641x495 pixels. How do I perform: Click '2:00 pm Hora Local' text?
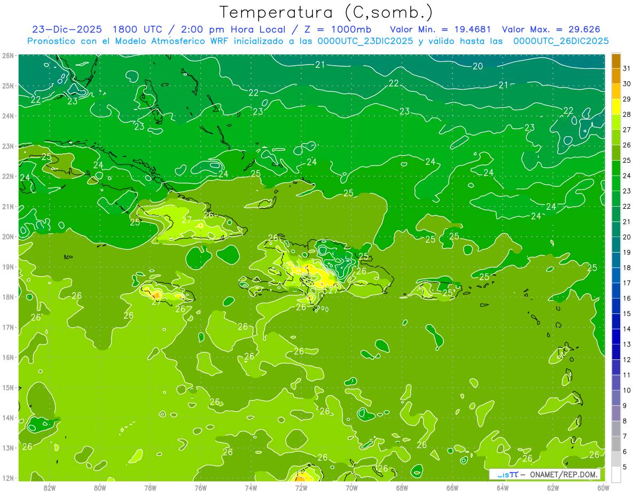click(x=233, y=29)
